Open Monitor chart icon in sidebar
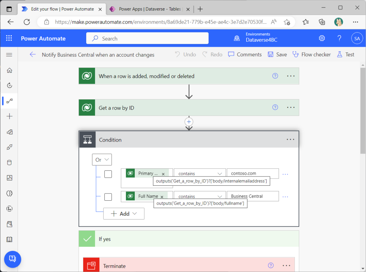The height and width of the screenshot is (272, 366). (x=9, y=178)
